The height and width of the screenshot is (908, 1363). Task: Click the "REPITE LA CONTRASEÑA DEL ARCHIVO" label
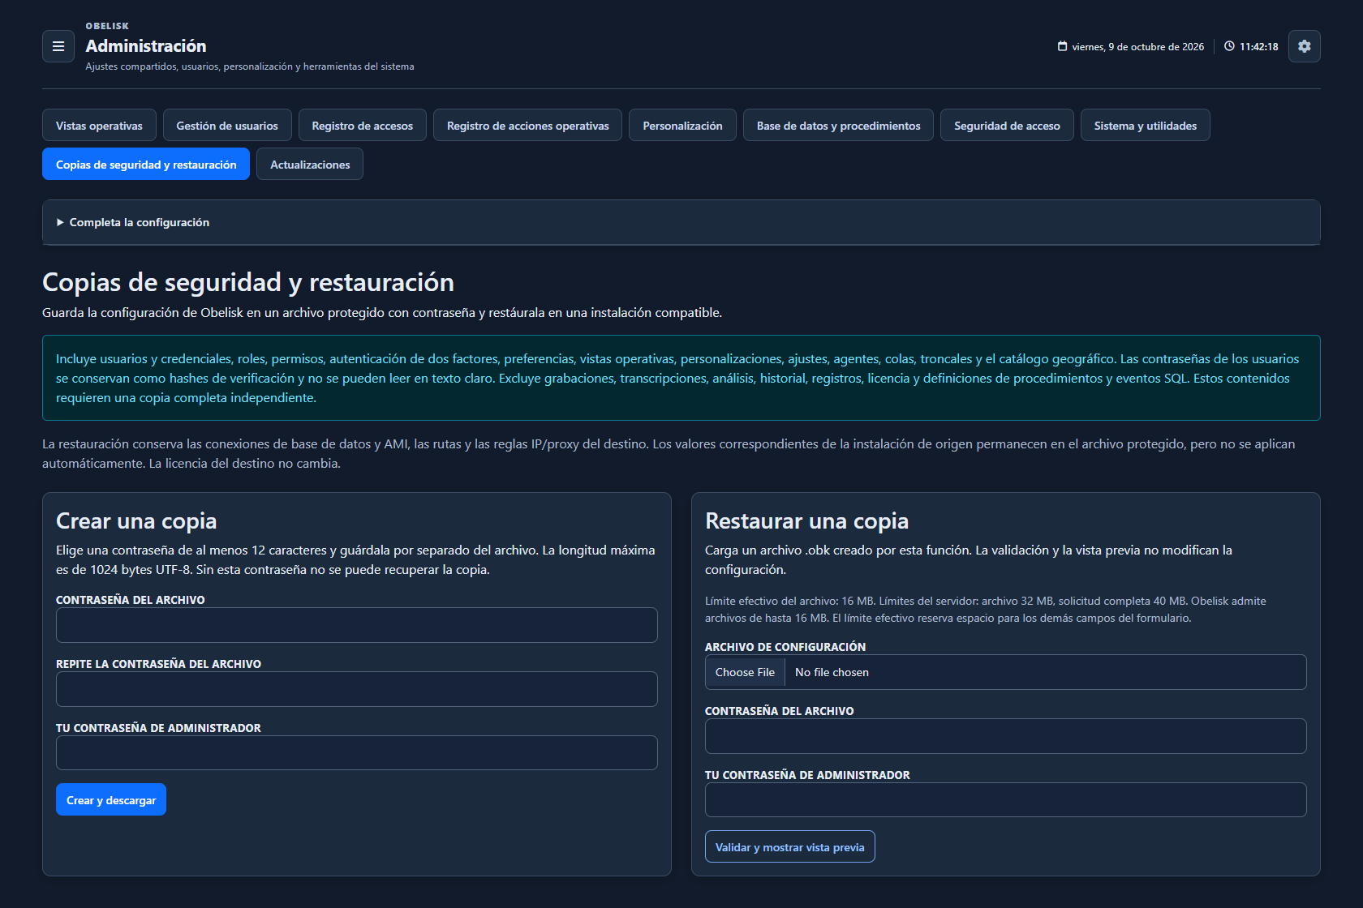click(158, 664)
